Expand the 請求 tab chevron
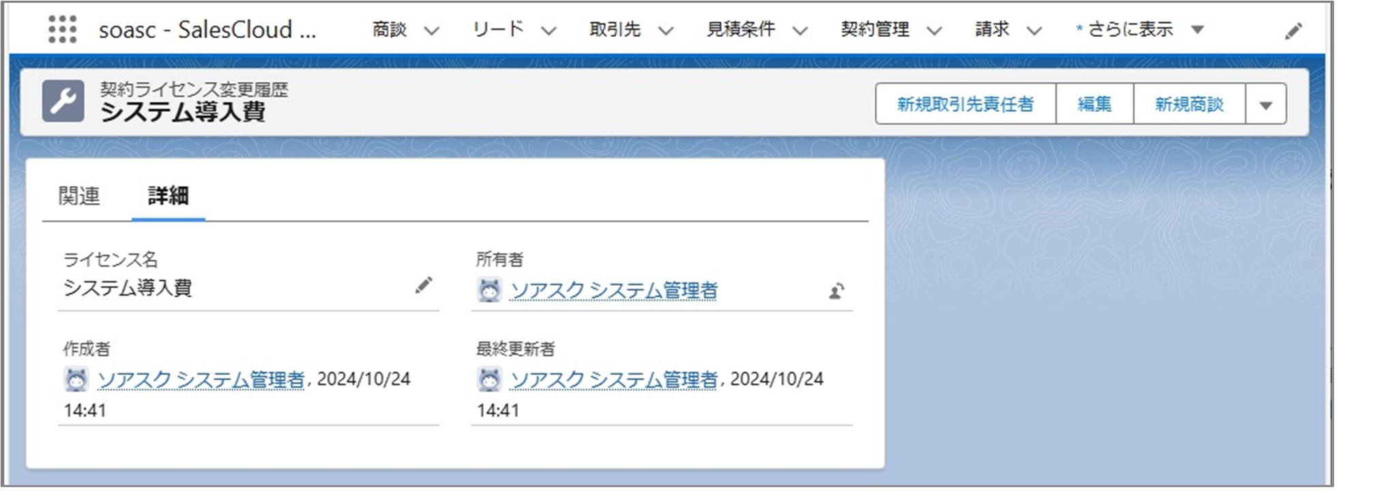 point(1034,31)
